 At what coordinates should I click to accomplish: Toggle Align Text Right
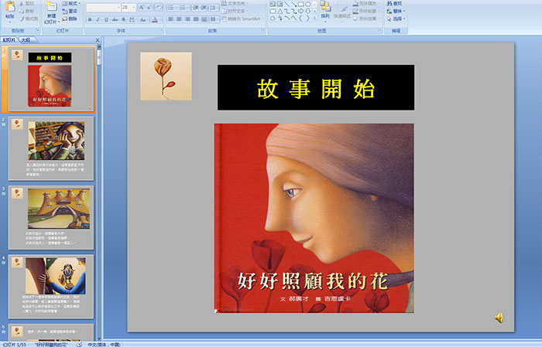pyautogui.click(x=187, y=19)
